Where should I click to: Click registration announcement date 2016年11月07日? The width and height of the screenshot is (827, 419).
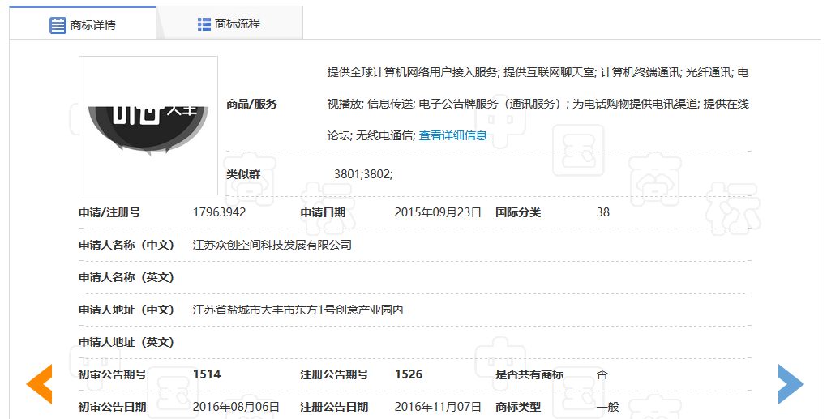(x=438, y=407)
